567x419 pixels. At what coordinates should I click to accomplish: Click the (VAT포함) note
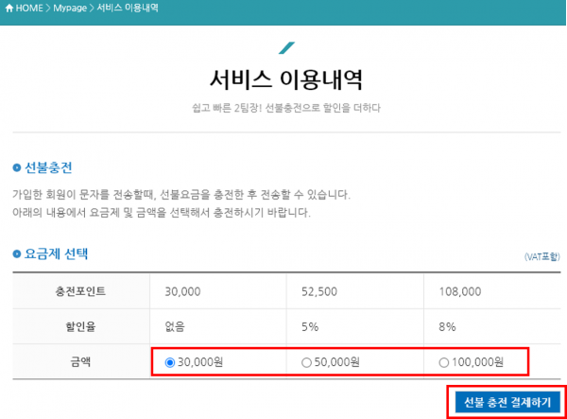[x=542, y=256]
